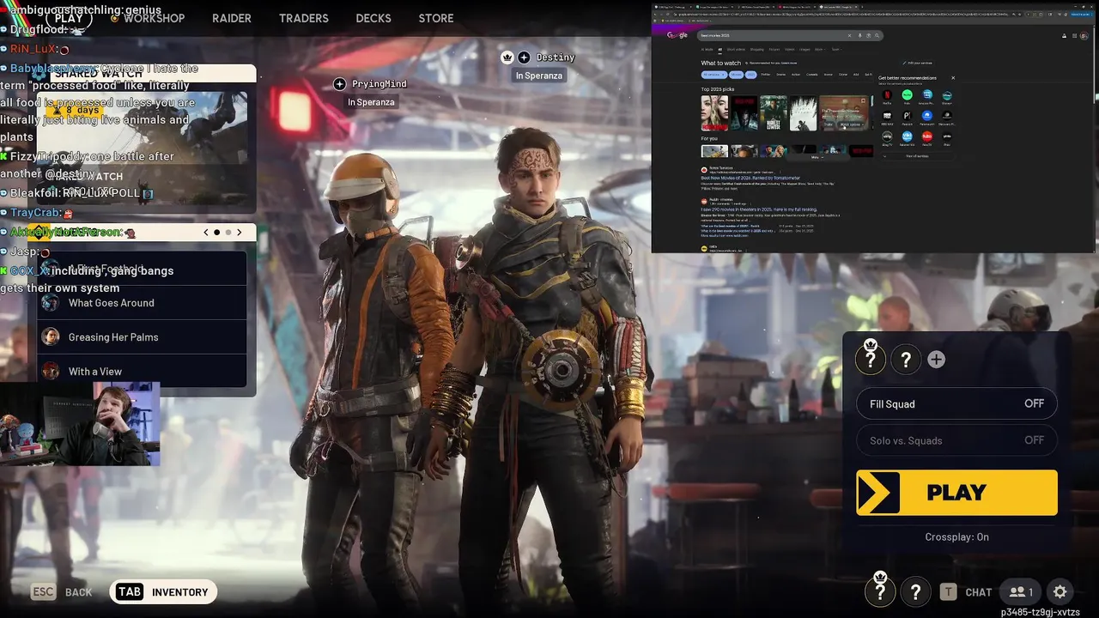Select the second question-mark squad slot above Fill Squad
The image size is (1099, 618).
pyautogui.click(x=906, y=360)
